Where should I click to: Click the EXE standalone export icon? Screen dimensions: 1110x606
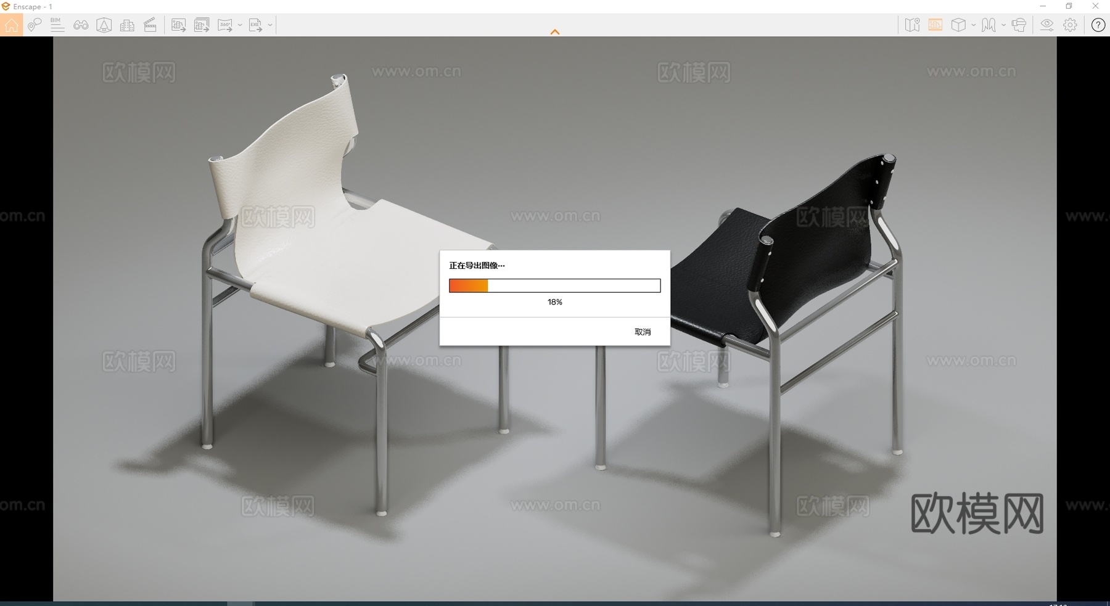pyautogui.click(x=255, y=25)
